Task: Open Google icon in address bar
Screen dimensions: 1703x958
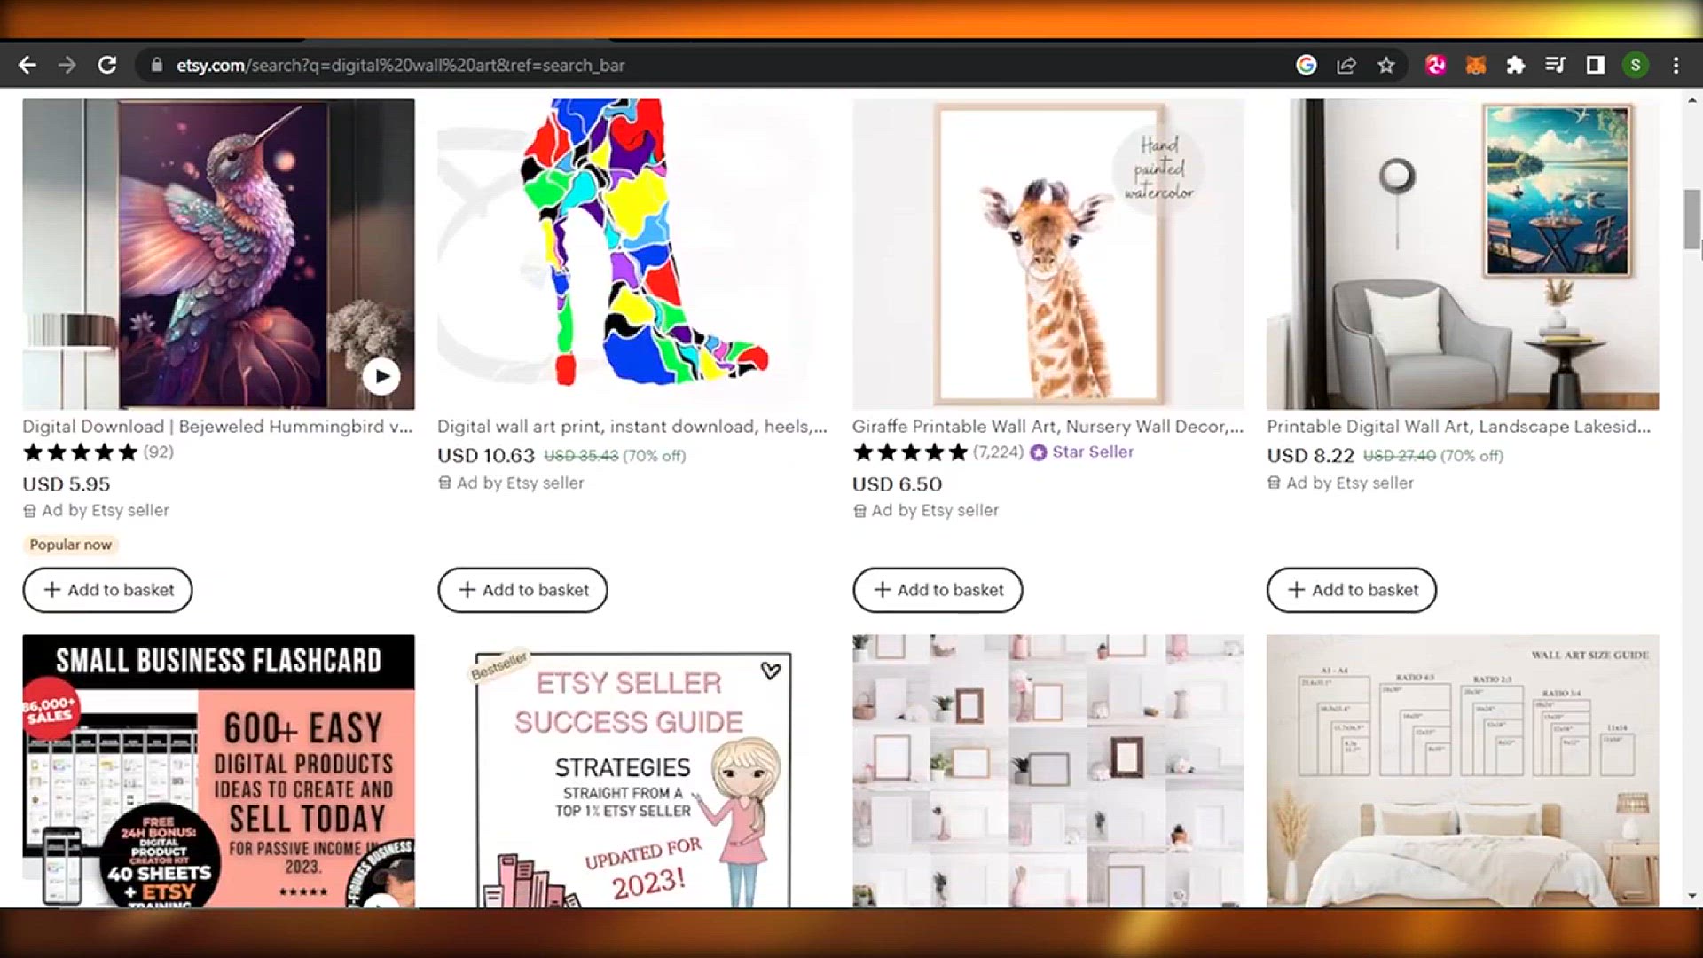Action: click(1306, 65)
